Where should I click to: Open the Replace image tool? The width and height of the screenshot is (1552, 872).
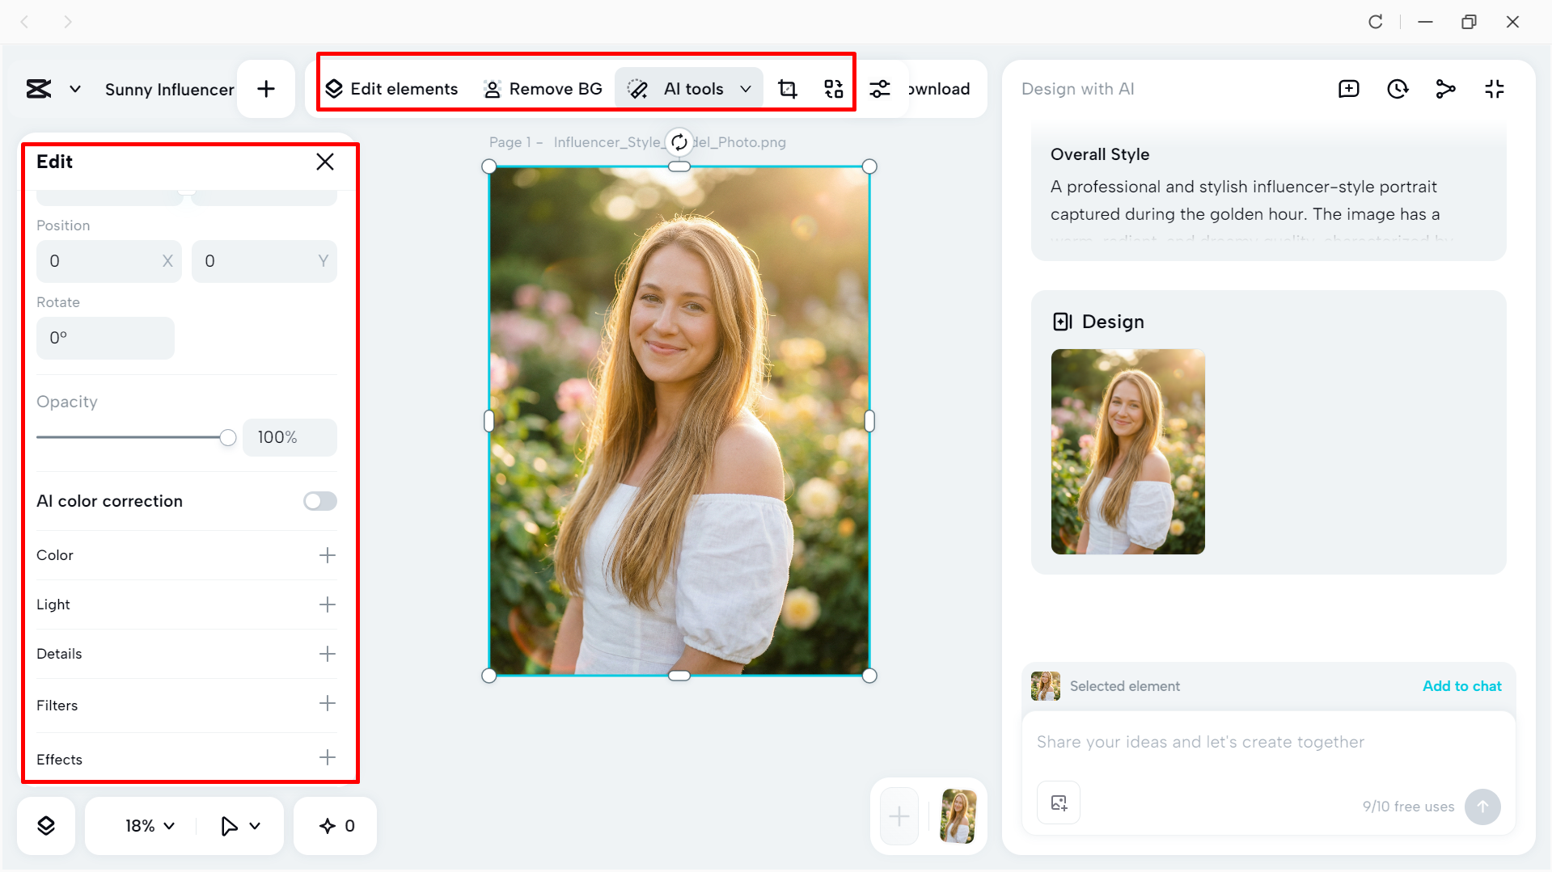(x=832, y=89)
